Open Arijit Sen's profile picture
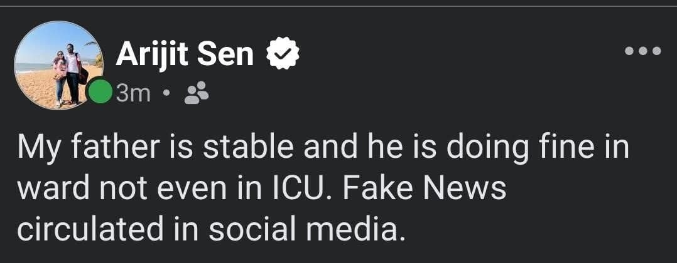This screenshot has height=263, width=677. [x=58, y=65]
